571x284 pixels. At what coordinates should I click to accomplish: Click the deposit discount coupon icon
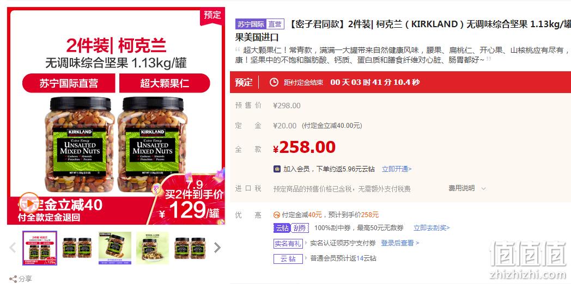pyautogui.click(x=277, y=215)
